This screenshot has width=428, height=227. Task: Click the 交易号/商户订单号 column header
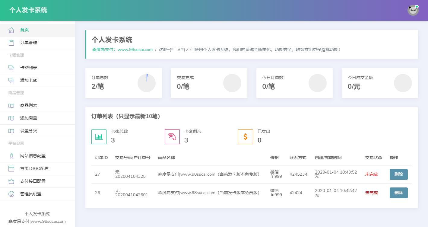click(133, 158)
